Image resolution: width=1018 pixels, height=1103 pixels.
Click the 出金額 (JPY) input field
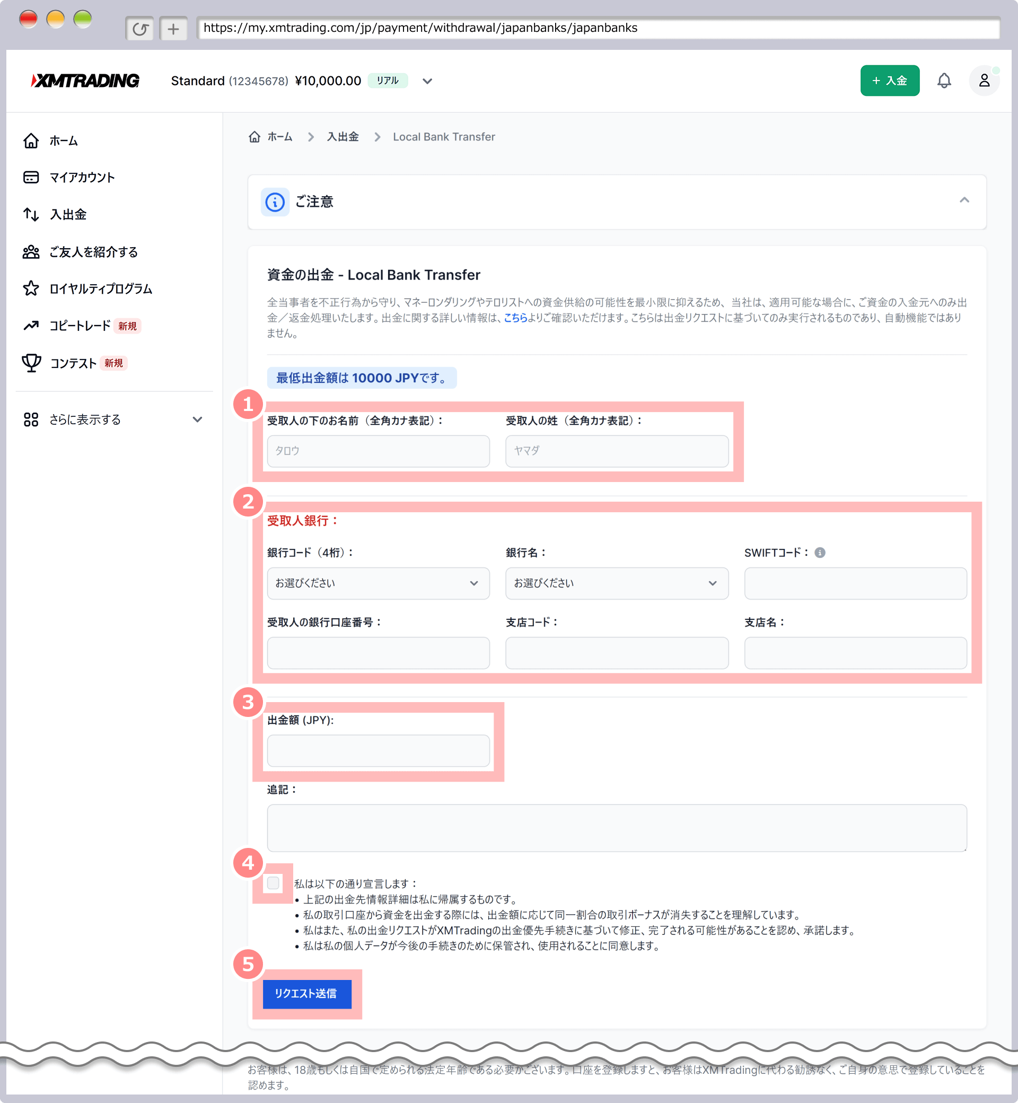coord(378,750)
